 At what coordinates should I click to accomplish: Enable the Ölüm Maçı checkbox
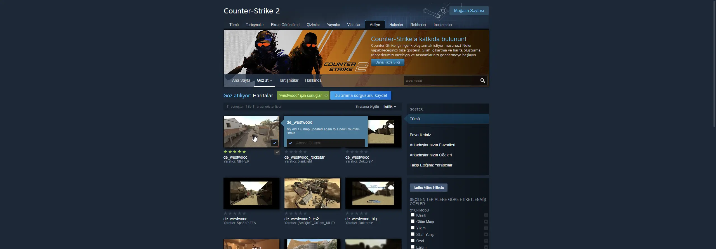pos(413,221)
